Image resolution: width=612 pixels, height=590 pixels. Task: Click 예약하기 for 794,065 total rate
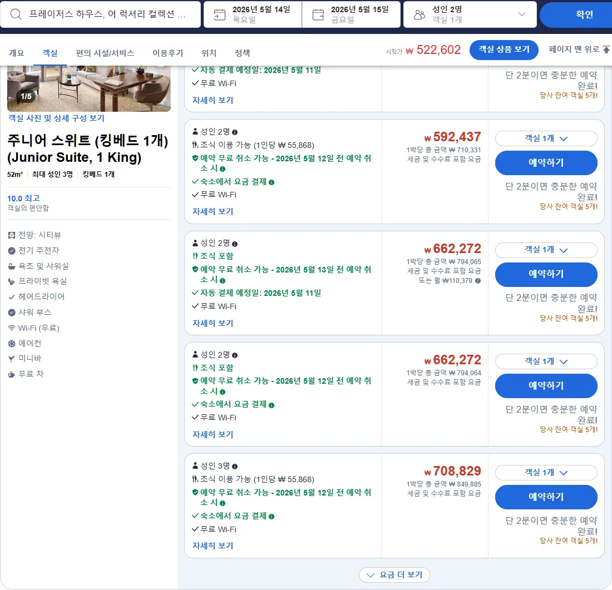pyautogui.click(x=546, y=274)
